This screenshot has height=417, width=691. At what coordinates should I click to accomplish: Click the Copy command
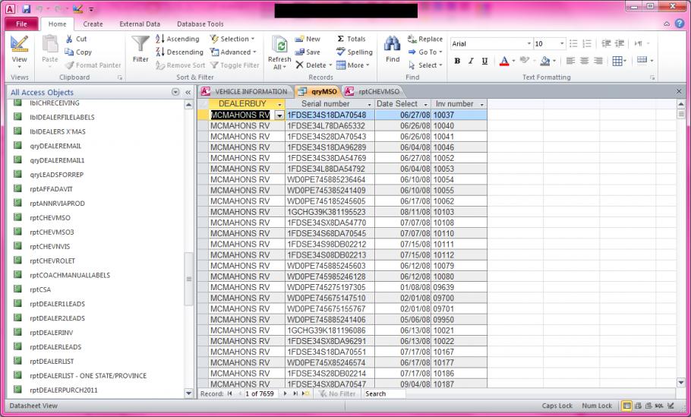point(78,52)
